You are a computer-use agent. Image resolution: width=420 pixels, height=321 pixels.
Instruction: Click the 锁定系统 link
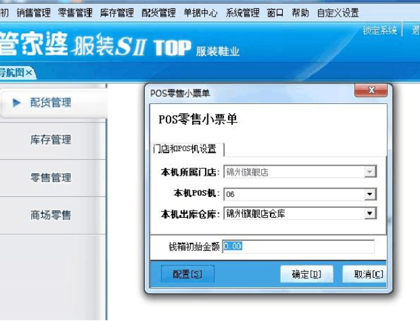(x=380, y=30)
